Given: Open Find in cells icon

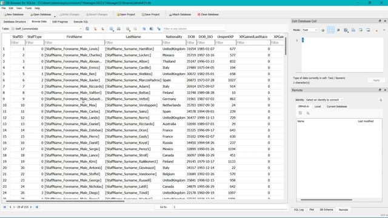Looking at the screenshot, I should tap(144, 29).
